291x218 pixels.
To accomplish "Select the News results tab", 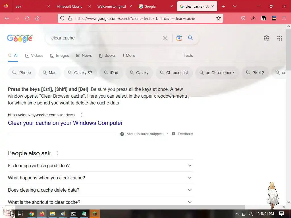I will [x=84, y=55].
